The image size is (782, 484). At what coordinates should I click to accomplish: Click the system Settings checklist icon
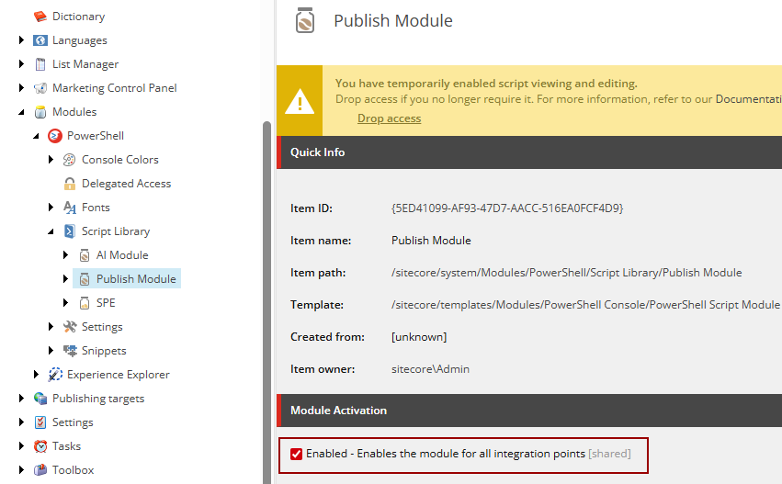click(x=40, y=422)
